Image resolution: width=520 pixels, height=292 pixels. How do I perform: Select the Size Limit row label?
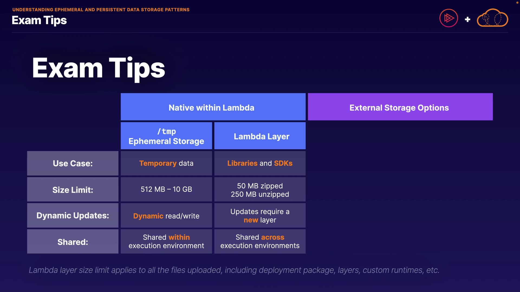click(x=73, y=190)
